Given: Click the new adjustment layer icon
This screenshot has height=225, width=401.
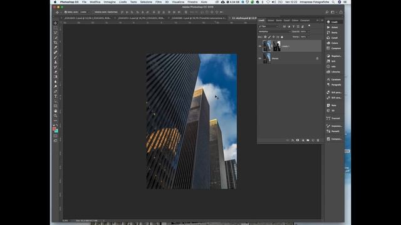Looking at the screenshot, I should tap(303, 140).
